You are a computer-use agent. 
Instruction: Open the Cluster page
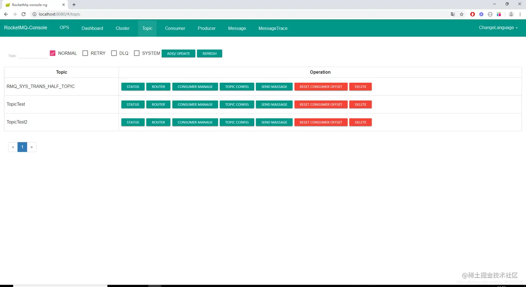(x=122, y=28)
